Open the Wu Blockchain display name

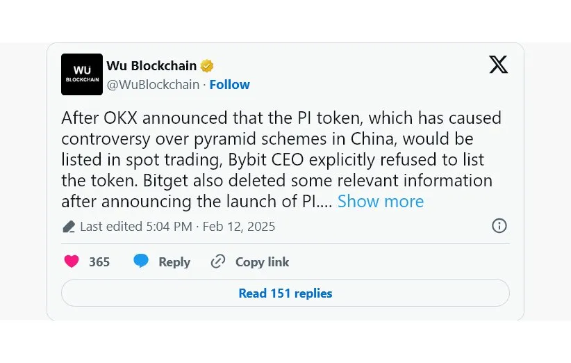[151, 66]
